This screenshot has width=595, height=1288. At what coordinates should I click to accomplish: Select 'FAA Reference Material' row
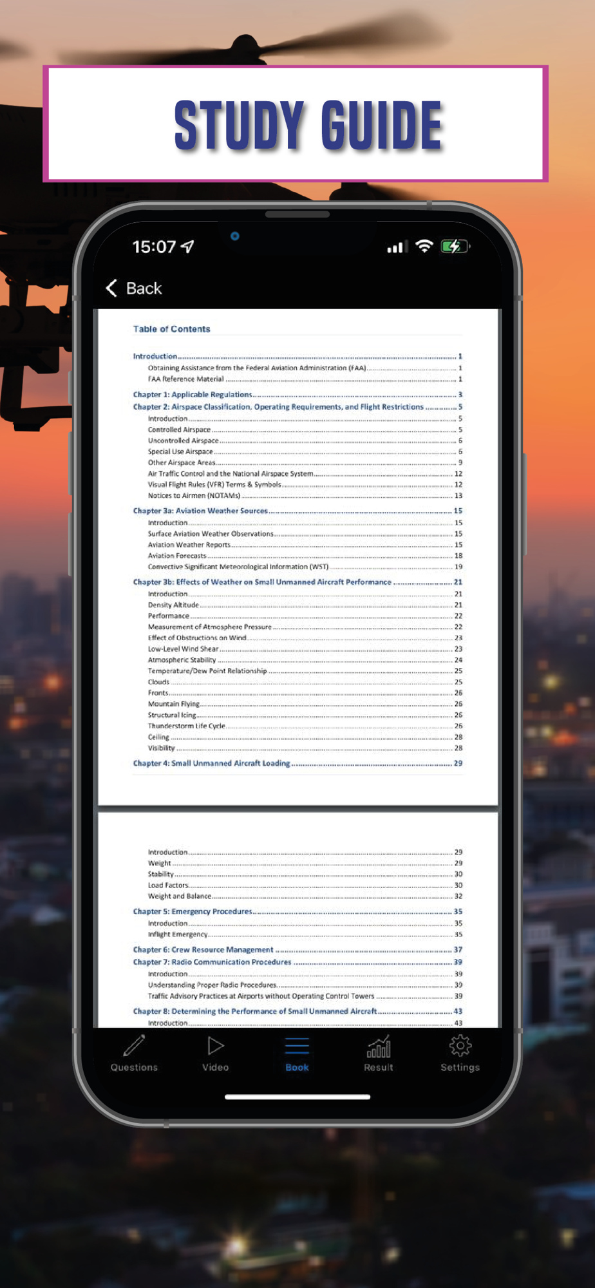(305, 379)
